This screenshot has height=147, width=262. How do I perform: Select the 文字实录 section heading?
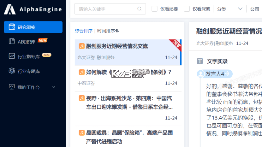(217, 62)
